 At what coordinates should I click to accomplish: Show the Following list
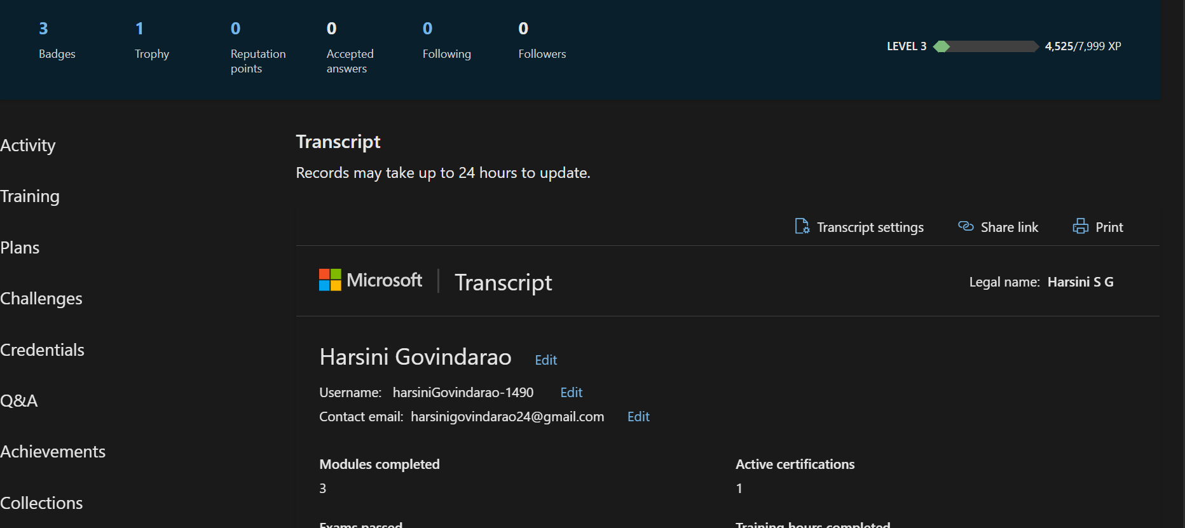tap(446, 41)
